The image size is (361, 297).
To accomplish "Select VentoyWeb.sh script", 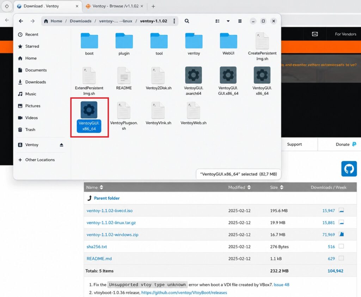I will pyautogui.click(x=194, y=114).
